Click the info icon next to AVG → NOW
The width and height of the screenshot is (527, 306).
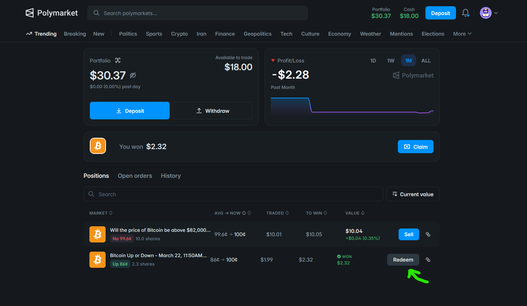click(x=244, y=213)
